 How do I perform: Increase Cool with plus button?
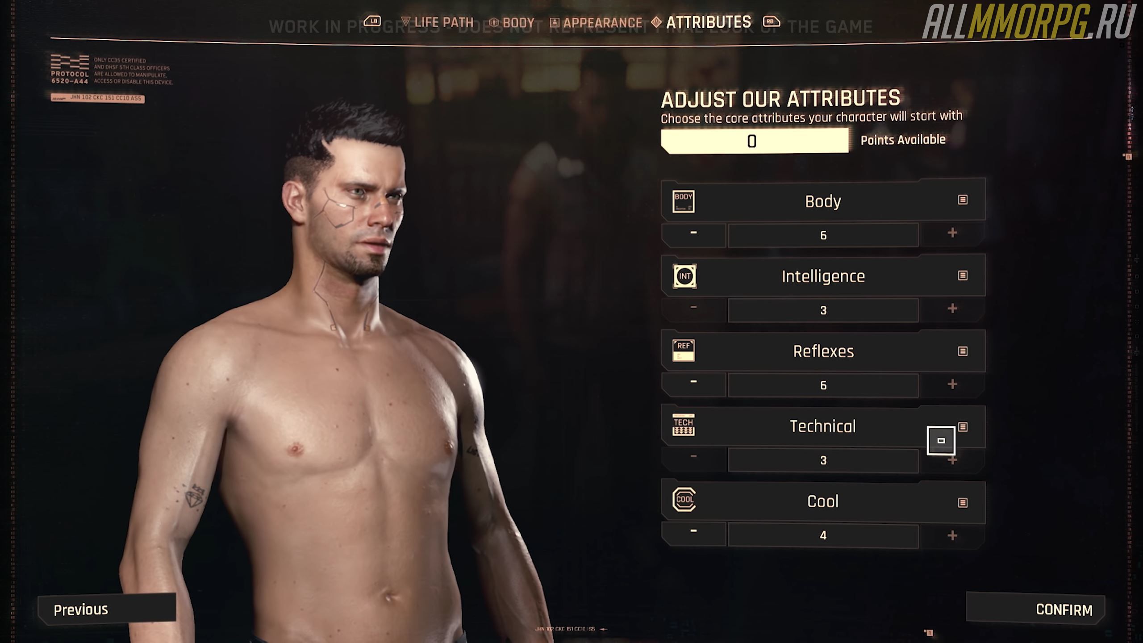pyautogui.click(x=952, y=535)
